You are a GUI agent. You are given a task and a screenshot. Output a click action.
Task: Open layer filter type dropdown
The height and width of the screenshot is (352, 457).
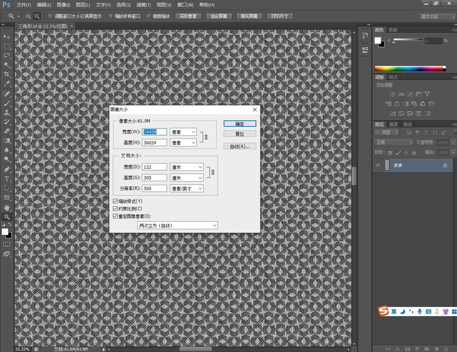387,132
